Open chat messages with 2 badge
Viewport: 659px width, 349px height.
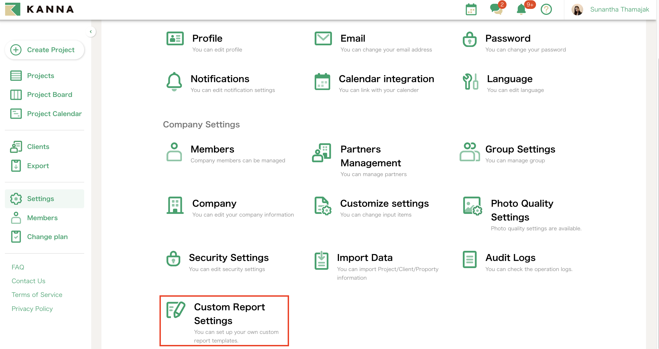[x=496, y=9]
